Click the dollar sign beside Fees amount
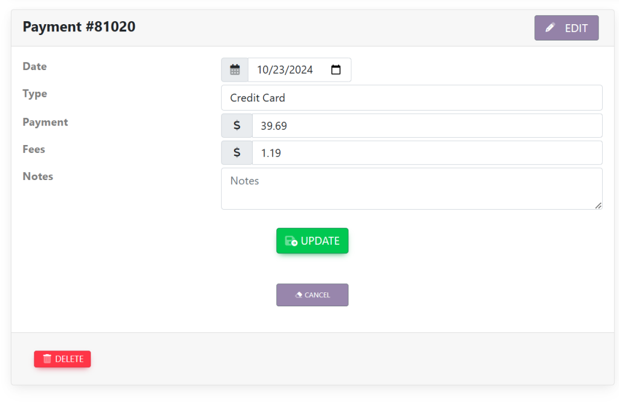The width and height of the screenshot is (619, 403). [237, 153]
